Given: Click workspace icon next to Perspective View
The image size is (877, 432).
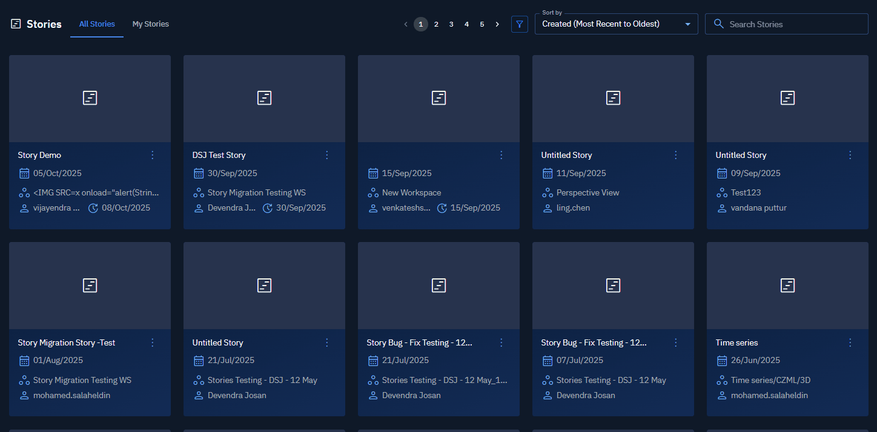Looking at the screenshot, I should click(548, 193).
